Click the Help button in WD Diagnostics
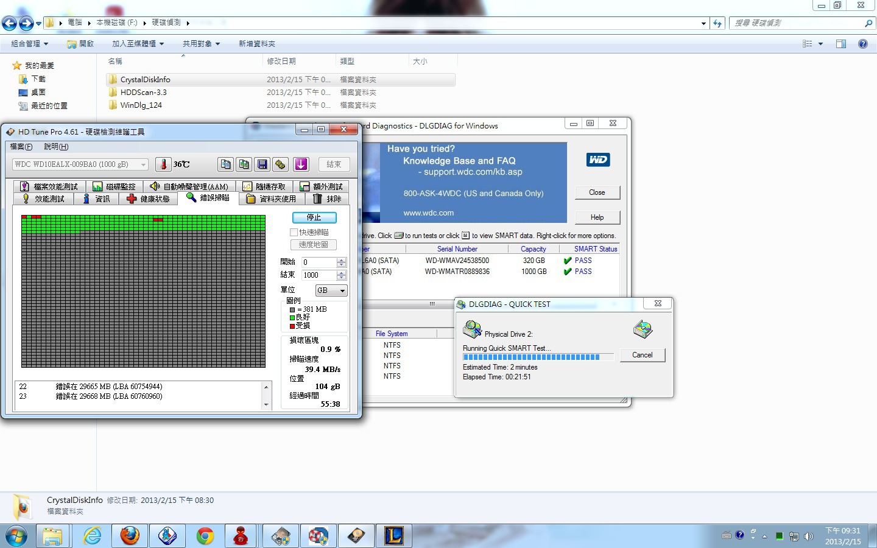The height and width of the screenshot is (548, 877). tap(597, 217)
